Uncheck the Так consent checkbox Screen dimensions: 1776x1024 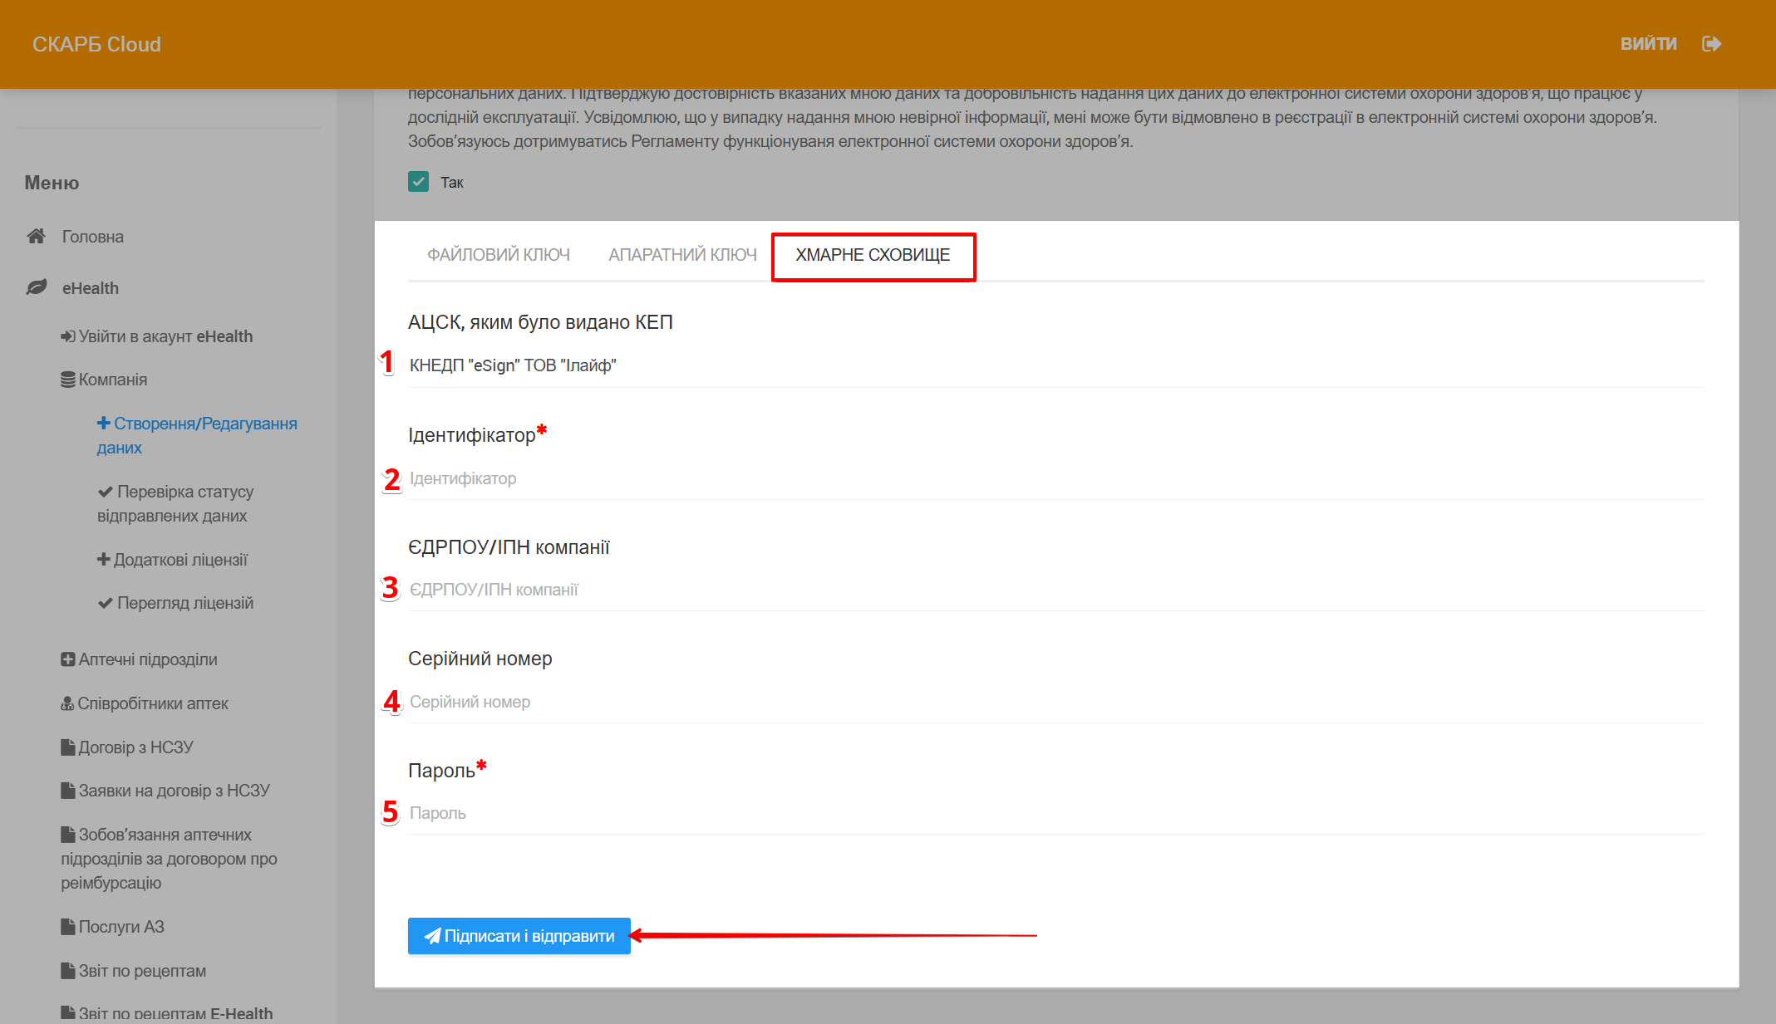point(418,182)
